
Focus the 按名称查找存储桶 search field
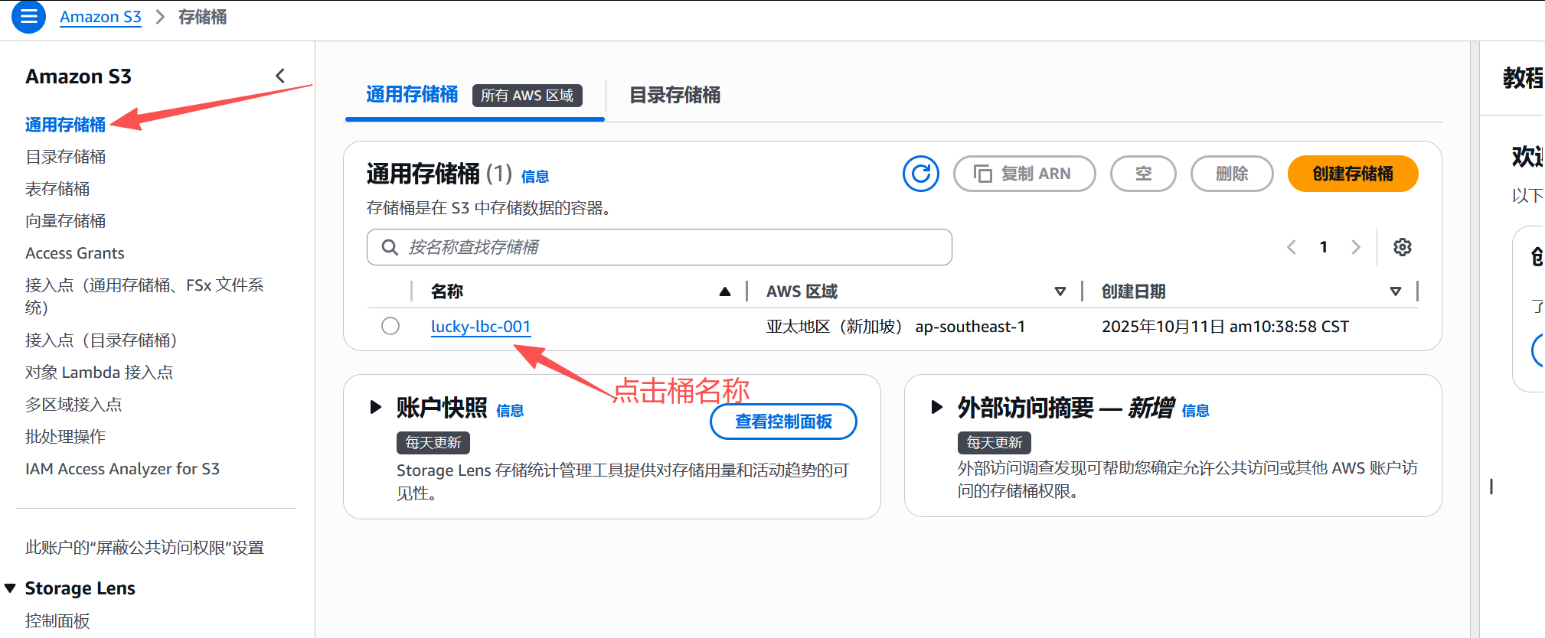[659, 247]
